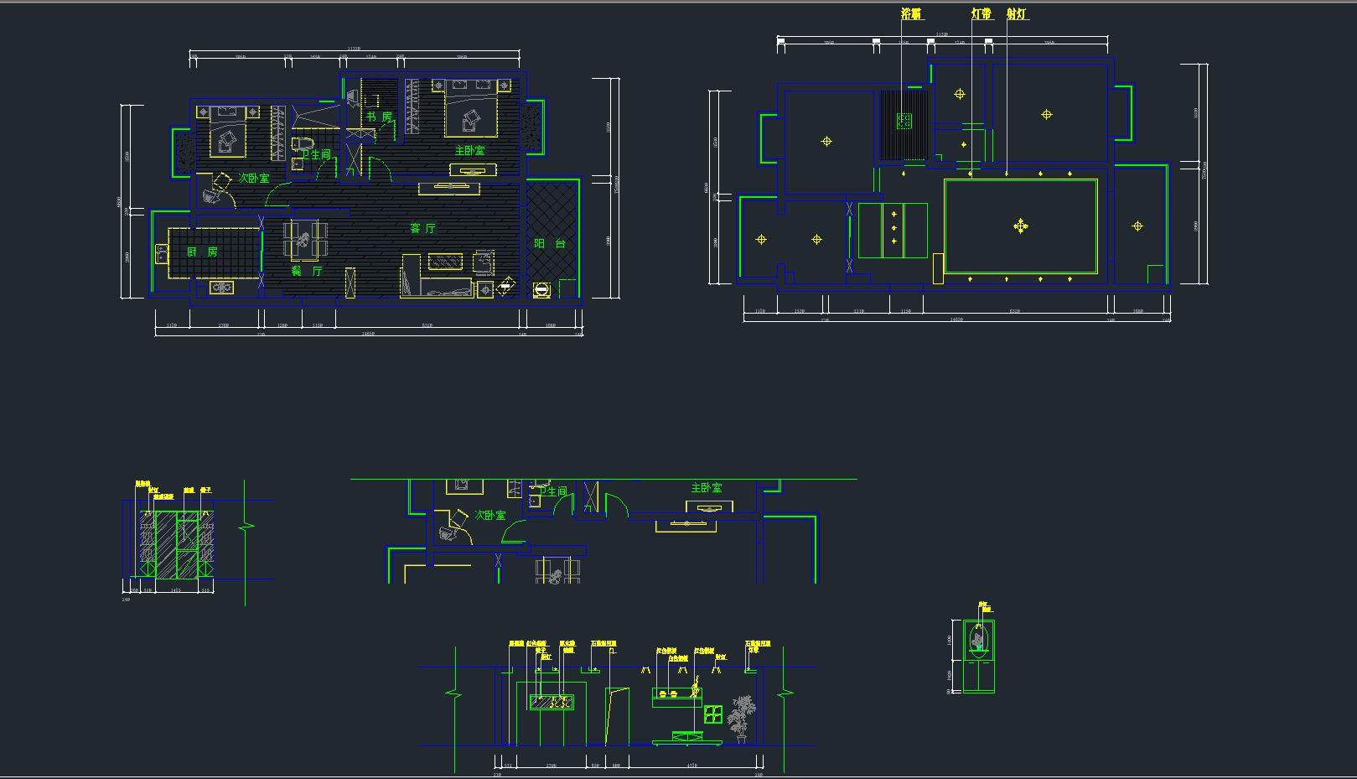Click the washing machine symbol on the balcony
Viewport: 1357px width, 779px height.
coord(541,290)
